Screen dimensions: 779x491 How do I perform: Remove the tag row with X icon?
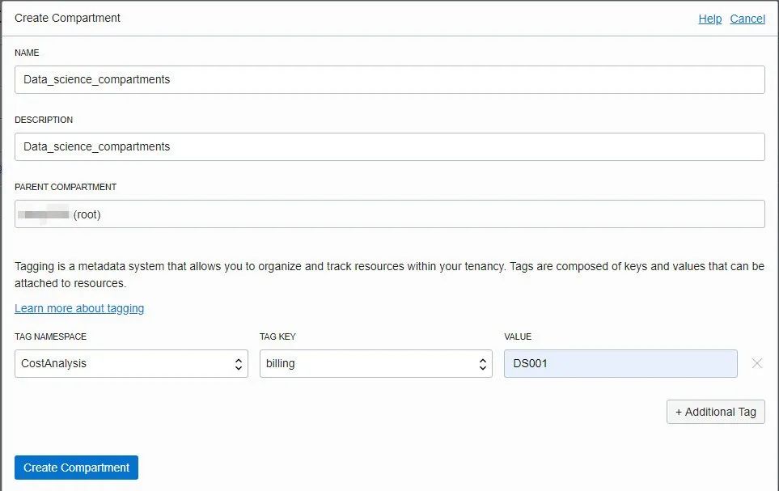[756, 363]
